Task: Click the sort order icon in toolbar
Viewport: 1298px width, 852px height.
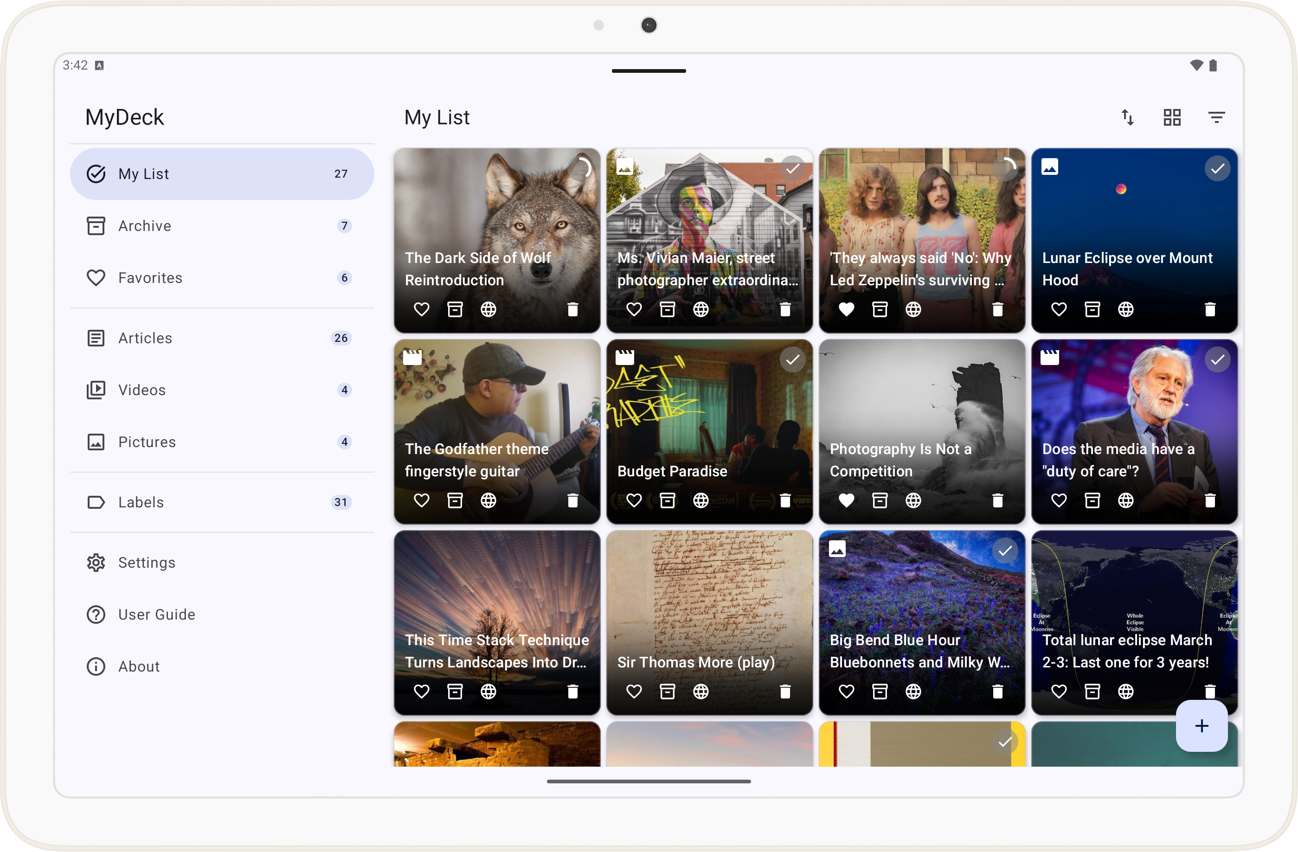Action: point(1127,117)
